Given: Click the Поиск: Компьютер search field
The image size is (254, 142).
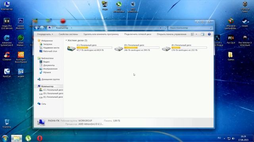Looking at the screenshot, I should 190,28.
